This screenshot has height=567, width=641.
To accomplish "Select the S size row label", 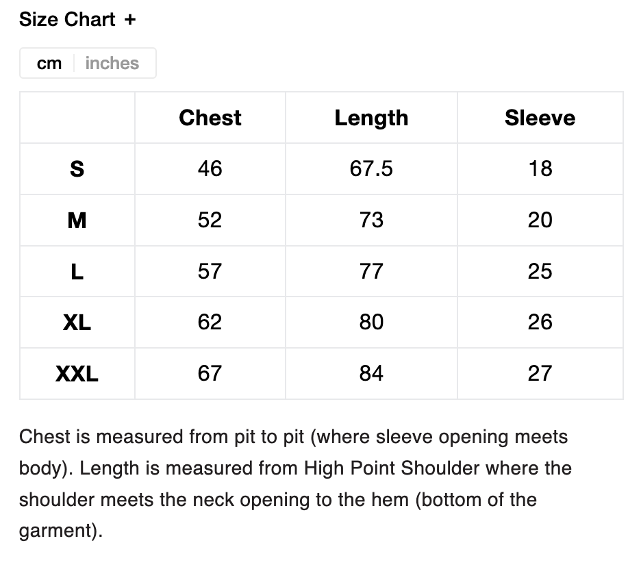I will coord(77,169).
